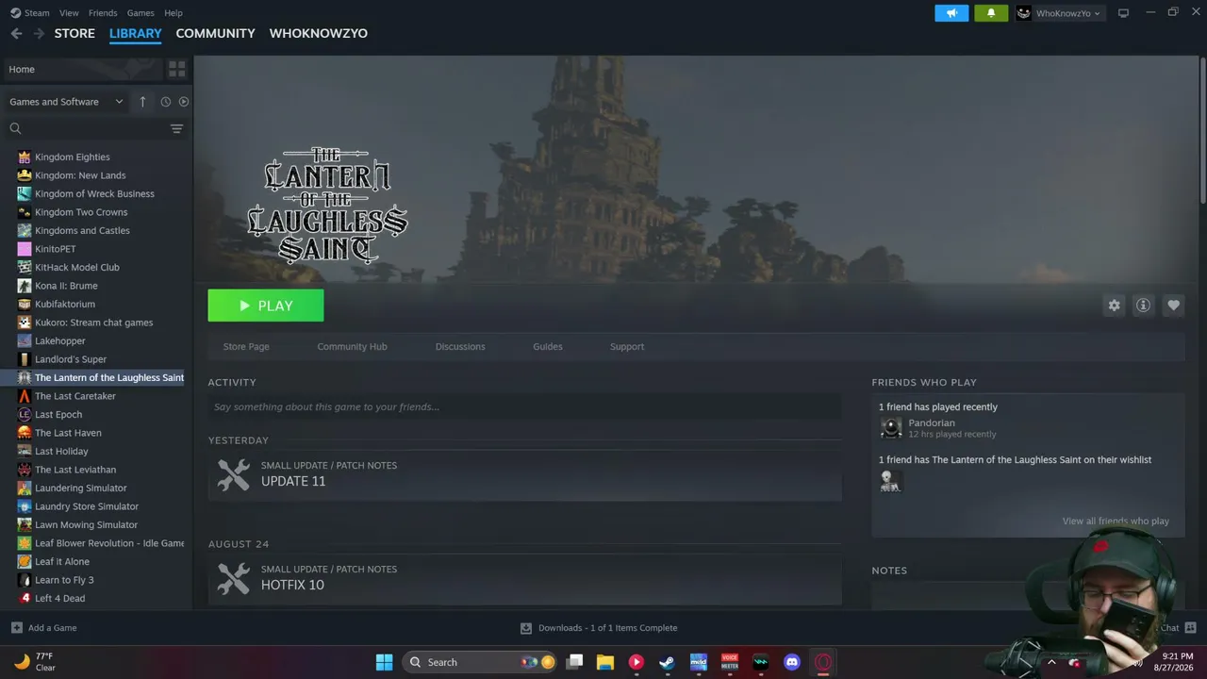Screen dimensions: 1207x679
Task: Open the Guides link
Action: point(548,347)
